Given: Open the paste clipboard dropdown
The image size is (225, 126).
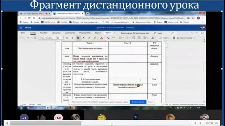Looking at the screenshot, I should (x=29, y=38).
